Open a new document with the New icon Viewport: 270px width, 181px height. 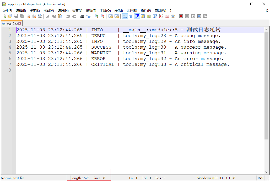[x=4, y=16]
